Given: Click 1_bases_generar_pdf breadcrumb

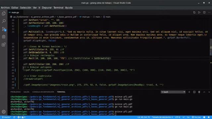Looking at the screenshot, I should [x=67, y=17].
